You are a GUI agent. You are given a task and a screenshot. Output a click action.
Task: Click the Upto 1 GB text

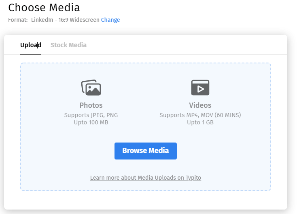point(200,122)
